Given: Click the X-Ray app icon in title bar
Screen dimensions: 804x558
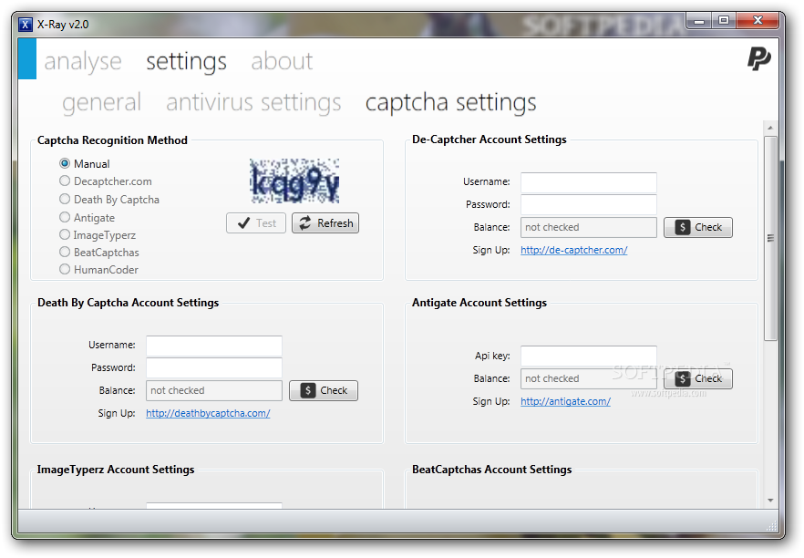Looking at the screenshot, I should [26, 24].
